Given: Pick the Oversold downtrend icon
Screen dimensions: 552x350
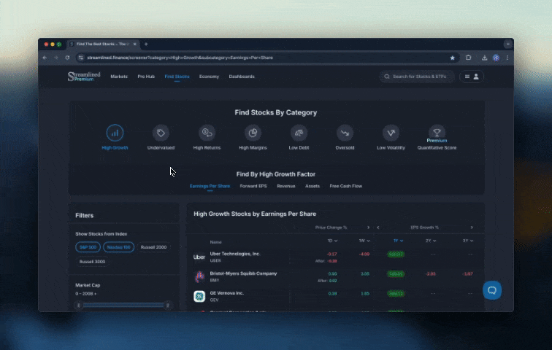Looking at the screenshot, I should click(345, 133).
